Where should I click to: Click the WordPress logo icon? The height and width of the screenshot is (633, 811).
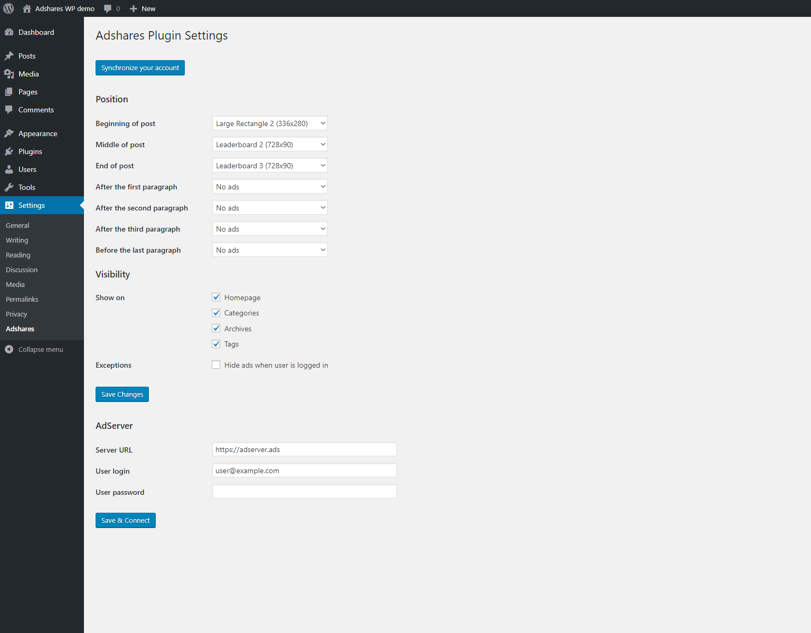(x=8, y=8)
